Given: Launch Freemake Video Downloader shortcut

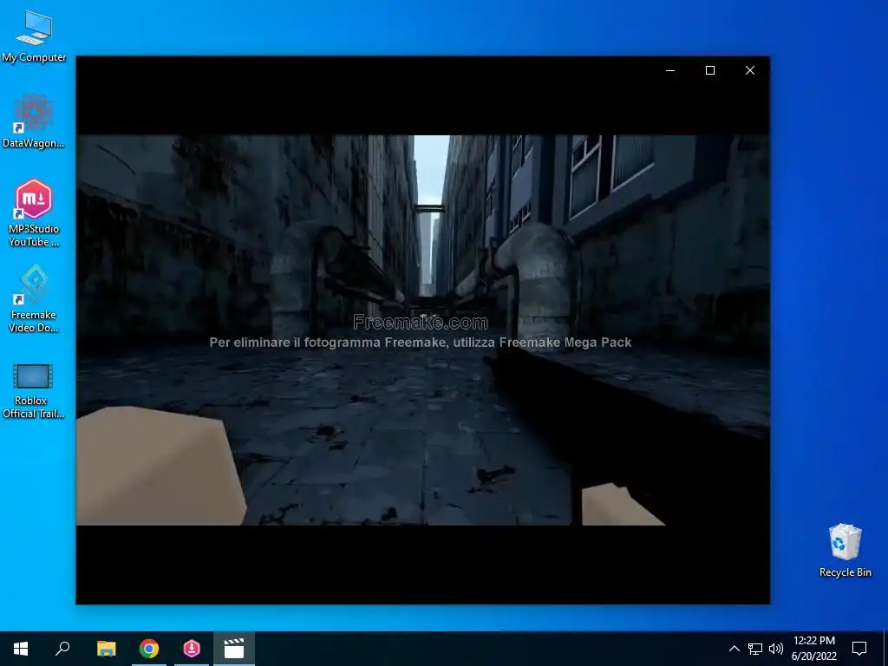Looking at the screenshot, I should 34,298.
